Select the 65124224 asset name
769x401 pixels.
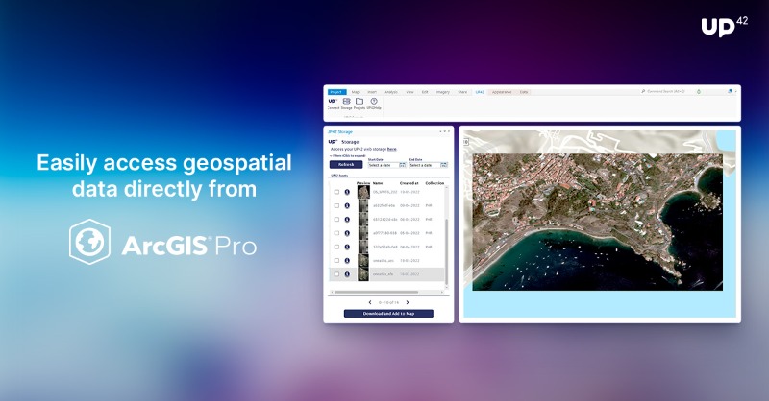(385, 220)
